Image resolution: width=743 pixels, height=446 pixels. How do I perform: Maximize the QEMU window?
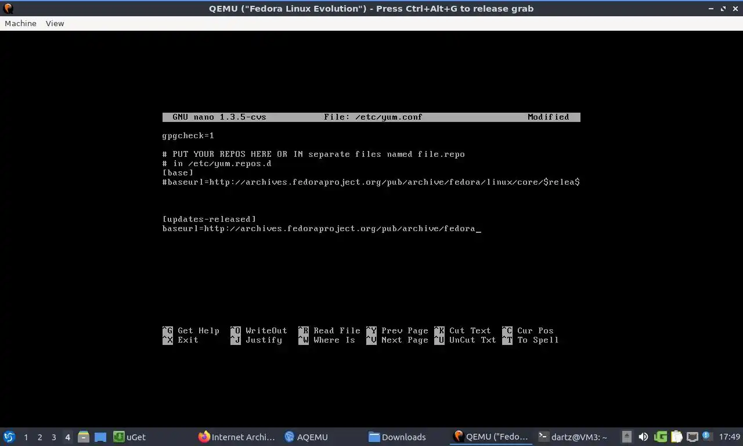[724, 8]
